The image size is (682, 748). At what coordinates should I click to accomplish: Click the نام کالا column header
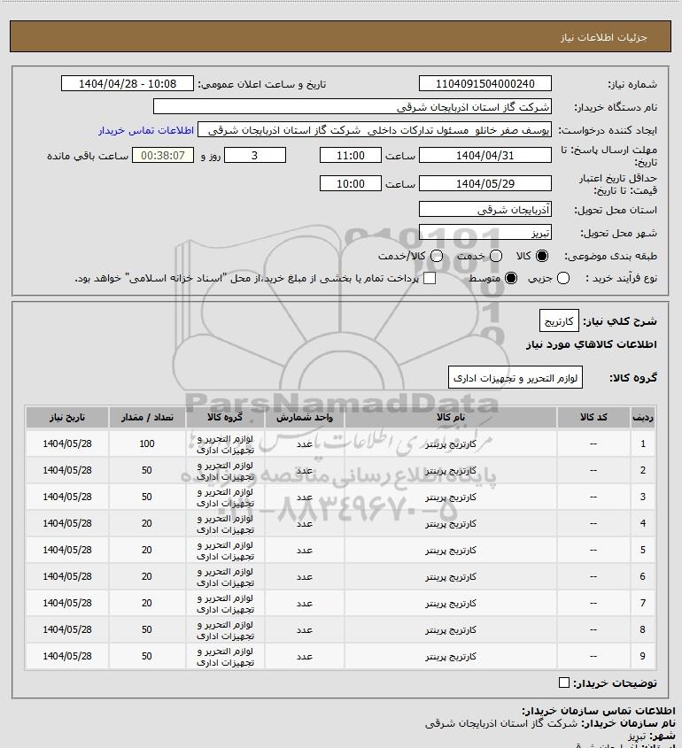tap(451, 418)
